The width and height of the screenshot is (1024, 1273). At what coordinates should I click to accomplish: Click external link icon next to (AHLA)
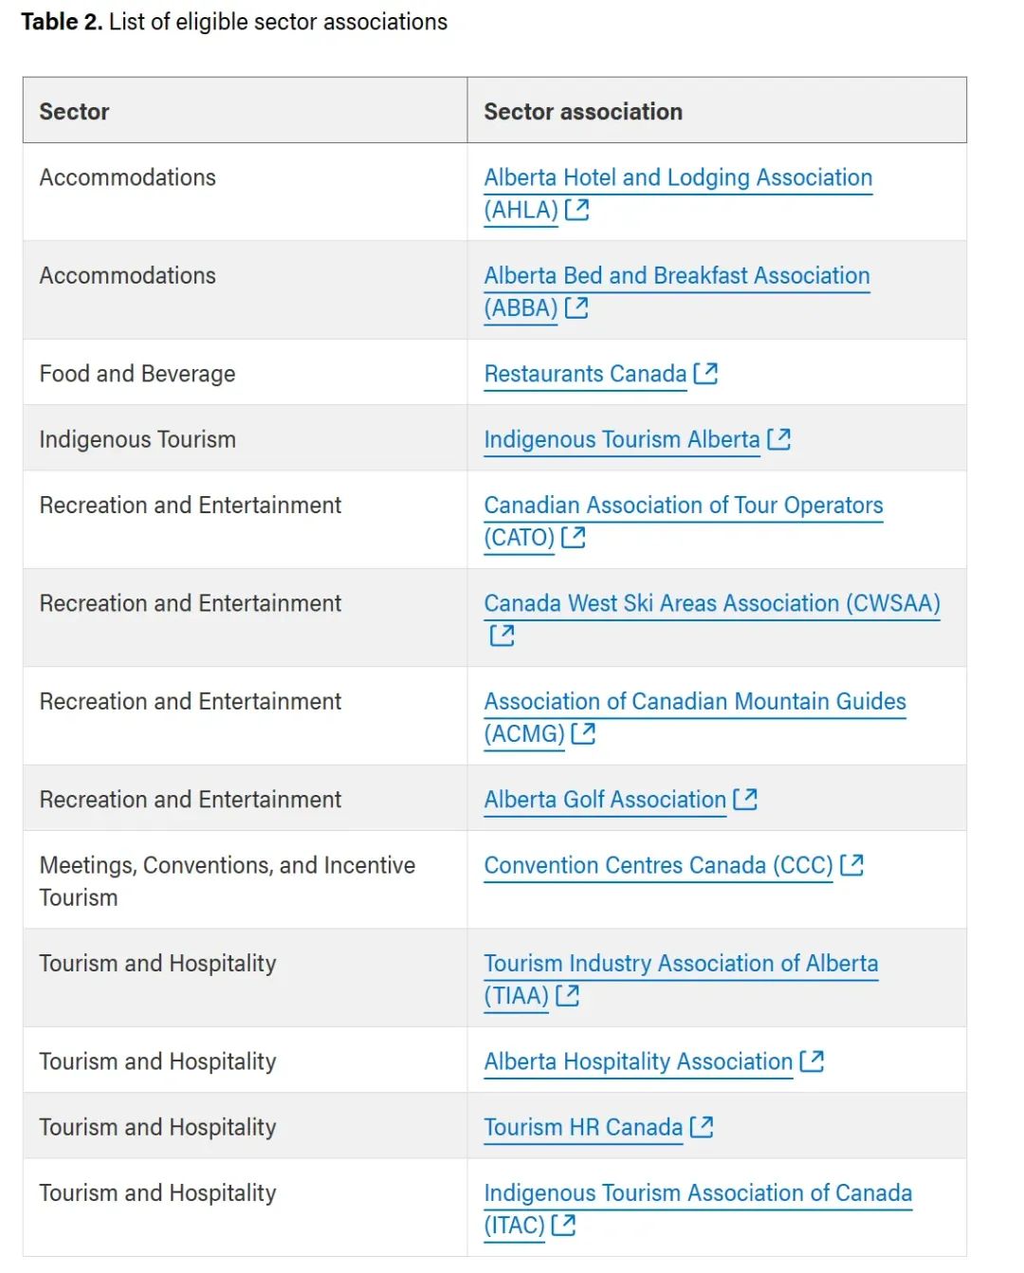pos(576,210)
